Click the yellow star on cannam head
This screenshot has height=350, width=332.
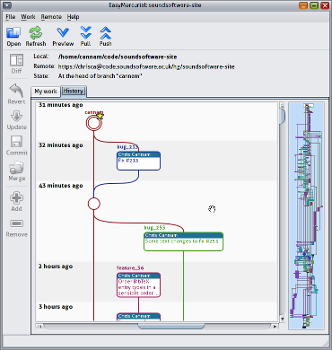click(100, 116)
